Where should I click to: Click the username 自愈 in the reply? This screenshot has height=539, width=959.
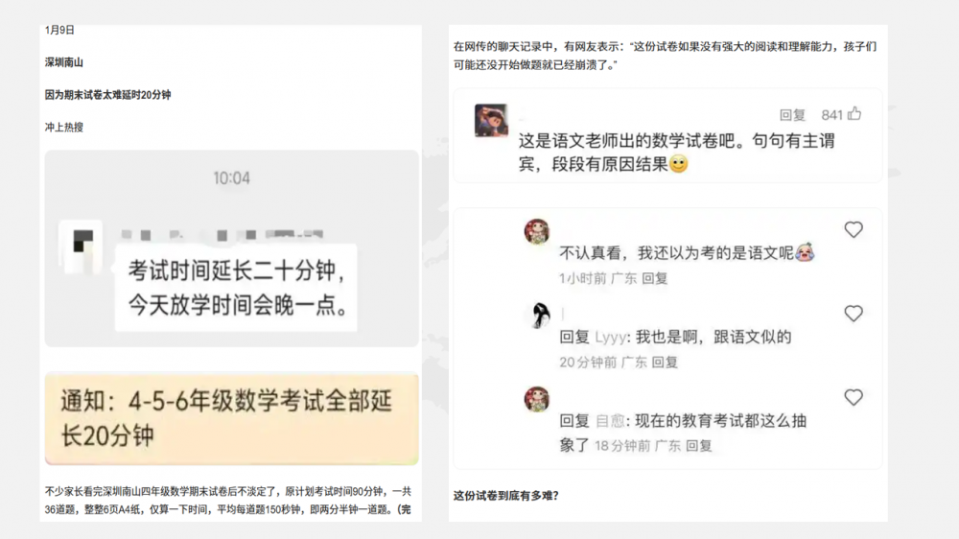click(x=610, y=421)
